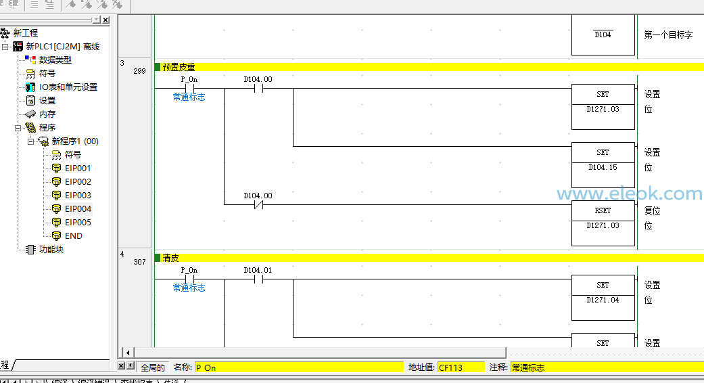Select the 新工程 project root icon
The image size is (704, 383).
[x=5, y=32]
